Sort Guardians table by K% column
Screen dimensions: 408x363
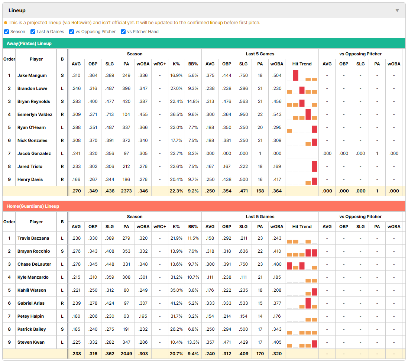pyautogui.click(x=177, y=227)
